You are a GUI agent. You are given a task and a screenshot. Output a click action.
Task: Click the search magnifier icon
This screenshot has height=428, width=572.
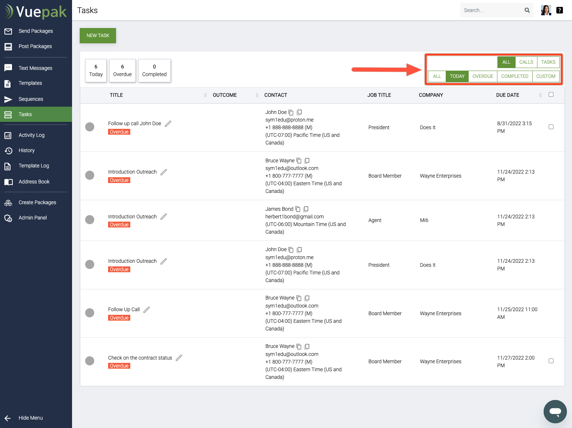point(527,10)
